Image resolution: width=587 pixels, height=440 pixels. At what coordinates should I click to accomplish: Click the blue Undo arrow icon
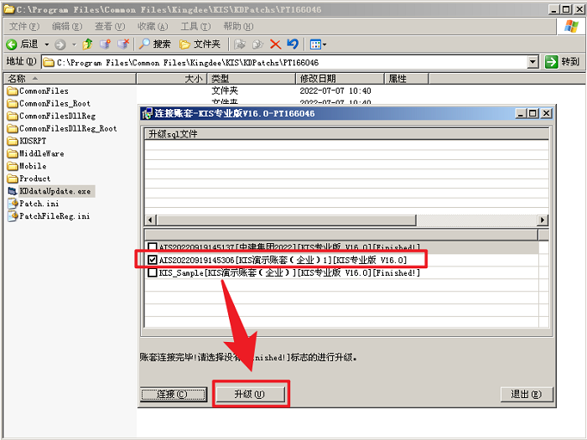pos(292,44)
